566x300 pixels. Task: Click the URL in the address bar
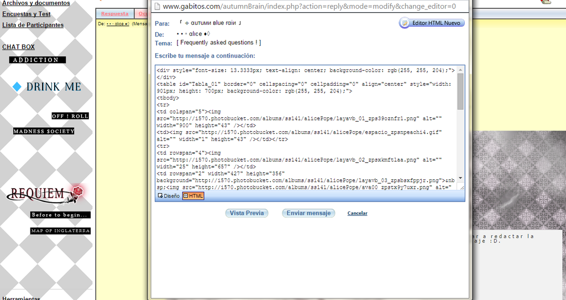click(310, 7)
